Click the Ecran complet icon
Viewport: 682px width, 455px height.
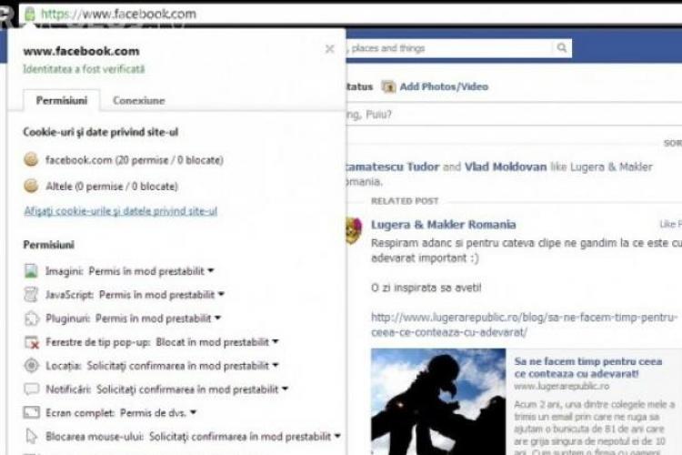[31, 413]
